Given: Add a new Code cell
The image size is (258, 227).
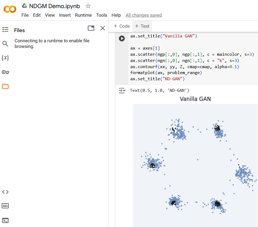Looking at the screenshot, I should 122,26.
